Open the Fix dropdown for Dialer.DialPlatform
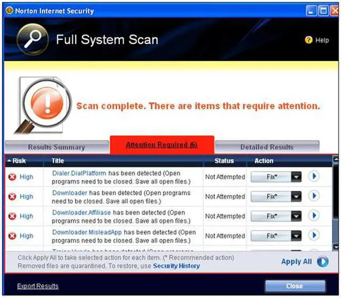 pos(297,177)
